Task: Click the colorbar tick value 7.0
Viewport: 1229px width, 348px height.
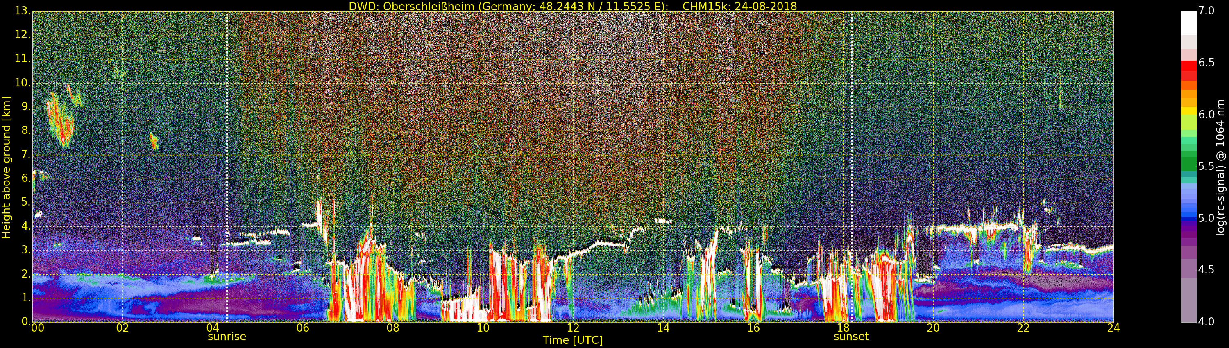Action: (x=1206, y=11)
